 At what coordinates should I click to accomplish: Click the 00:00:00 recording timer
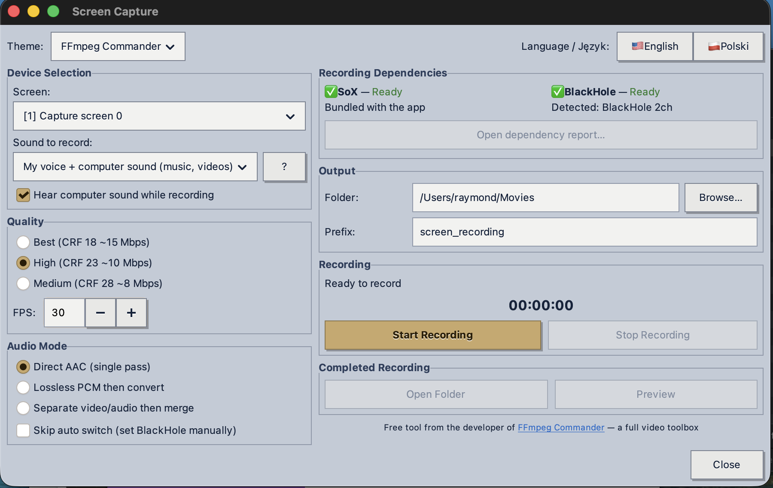point(541,305)
